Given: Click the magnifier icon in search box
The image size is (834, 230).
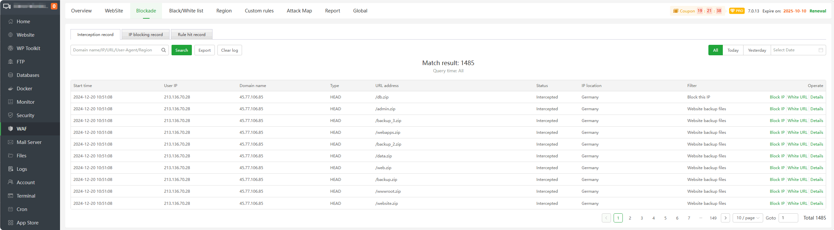Looking at the screenshot, I should [x=164, y=50].
